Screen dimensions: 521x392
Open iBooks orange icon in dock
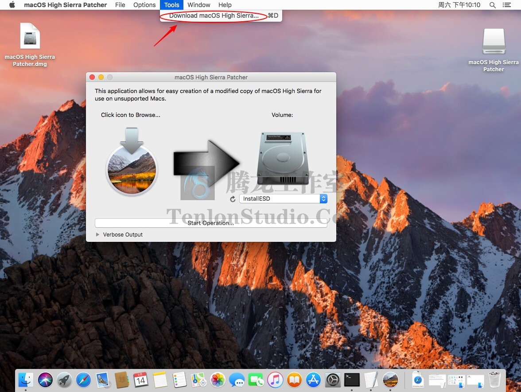pyautogui.click(x=294, y=380)
